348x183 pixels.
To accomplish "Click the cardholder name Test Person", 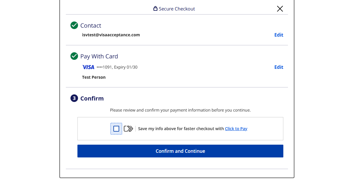I will click(x=94, y=77).
